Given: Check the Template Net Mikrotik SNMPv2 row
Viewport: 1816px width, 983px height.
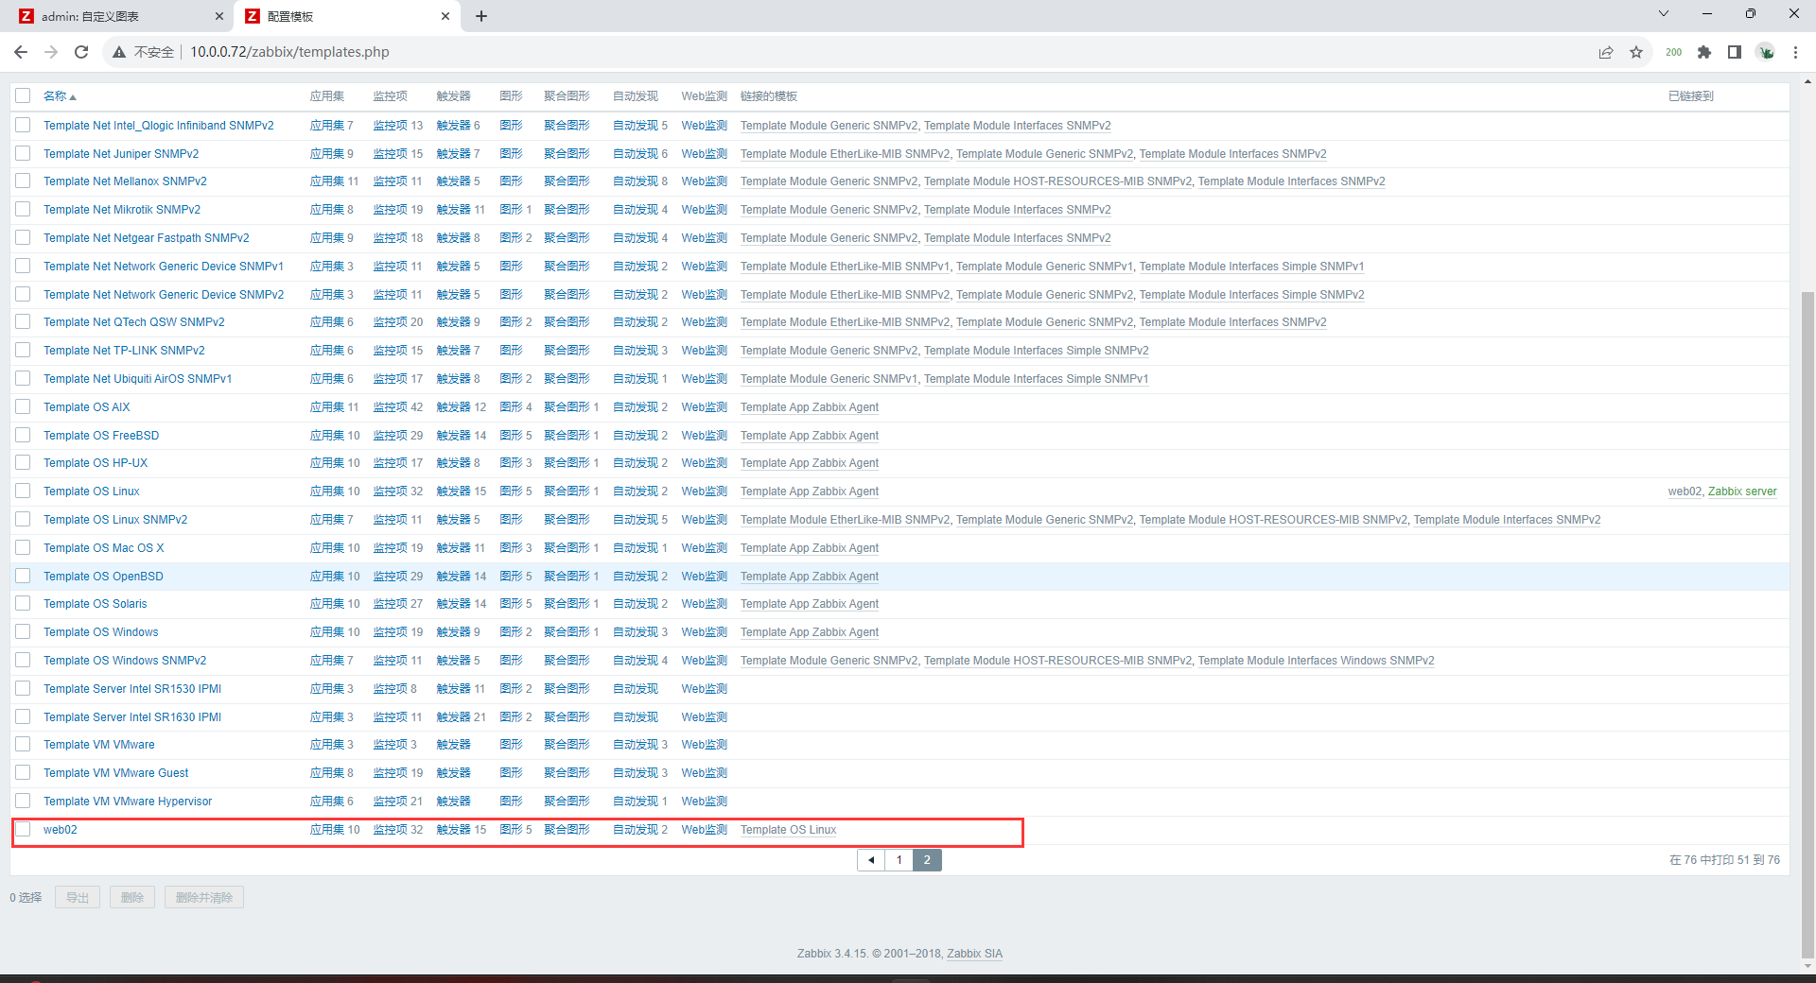Looking at the screenshot, I should click(23, 209).
